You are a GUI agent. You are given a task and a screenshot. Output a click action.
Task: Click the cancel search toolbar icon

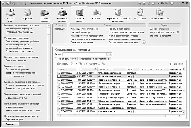click(x=104, y=64)
